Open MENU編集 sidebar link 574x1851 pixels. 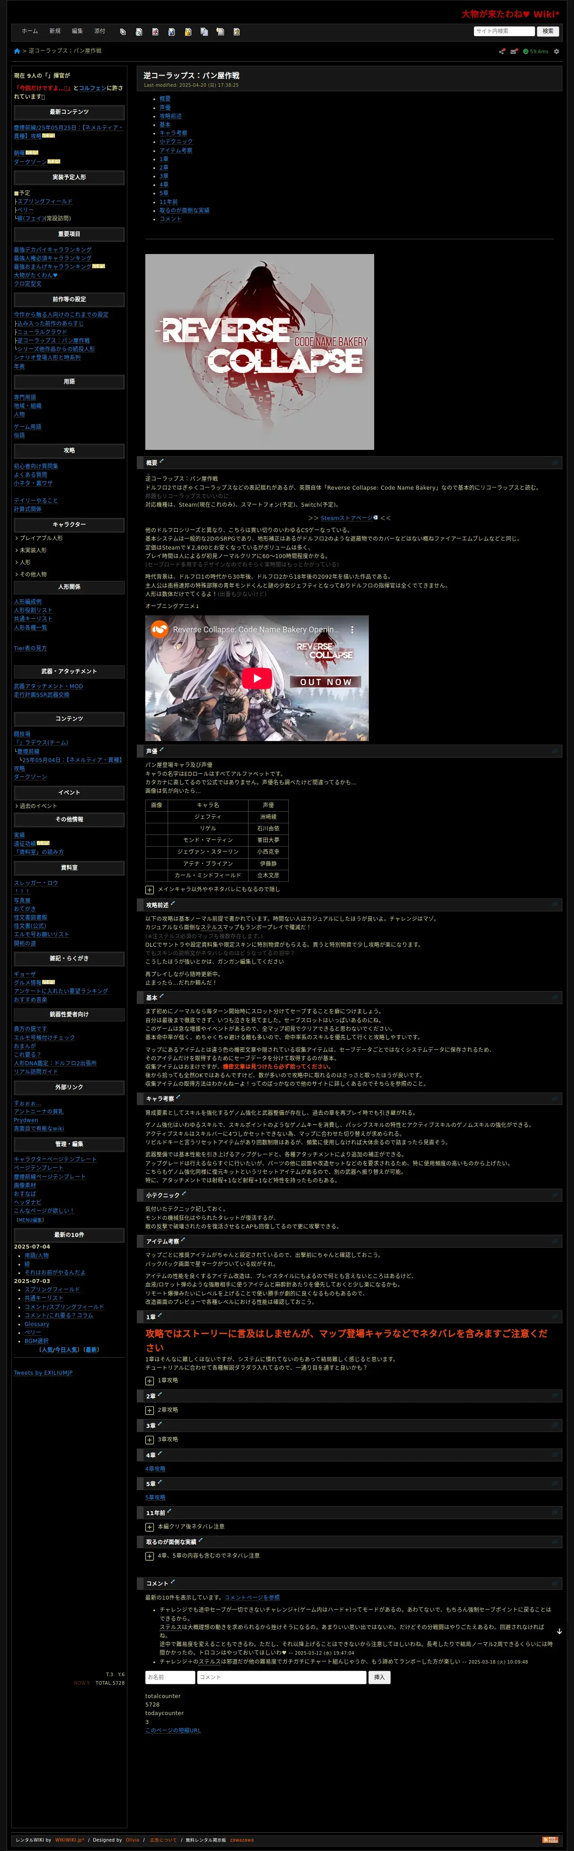pyautogui.click(x=30, y=1220)
